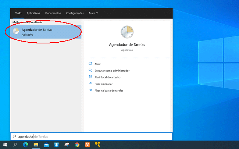The height and width of the screenshot is (149, 239).
Task: Click the search box with agendador text
Action: 92,136
